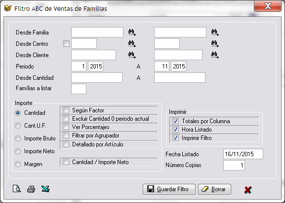Click the Guardar Filtro button
The image size is (285, 203).
point(169,189)
